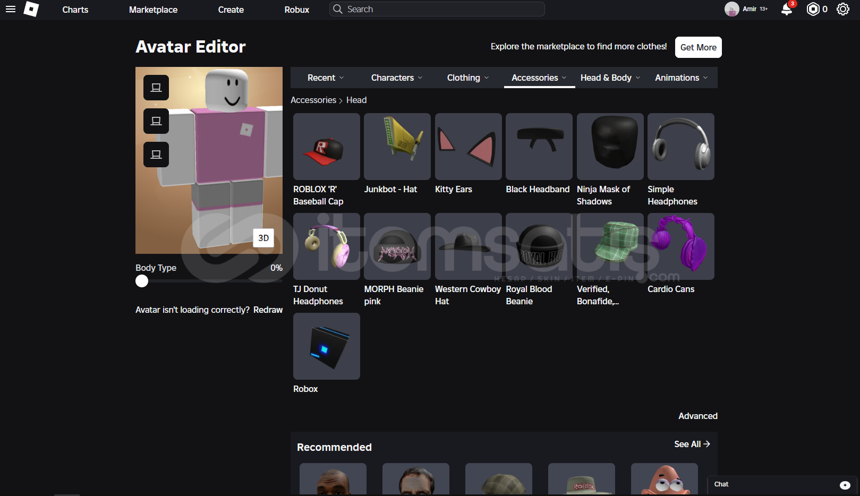This screenshot has width=860, height=496.
Task: Click the bottom avatar emote slot icon
Action: click(x=156, y=155)
